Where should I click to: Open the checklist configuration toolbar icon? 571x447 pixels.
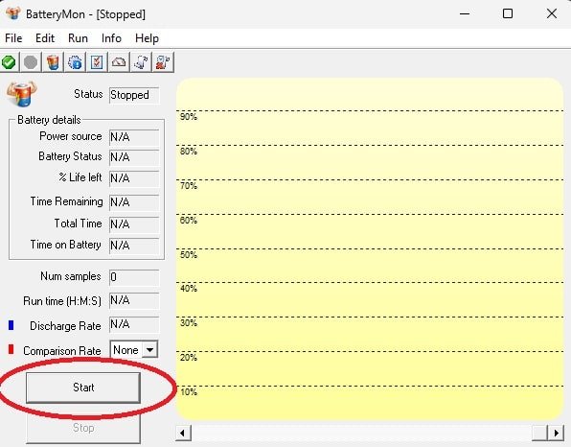(97, 62)
